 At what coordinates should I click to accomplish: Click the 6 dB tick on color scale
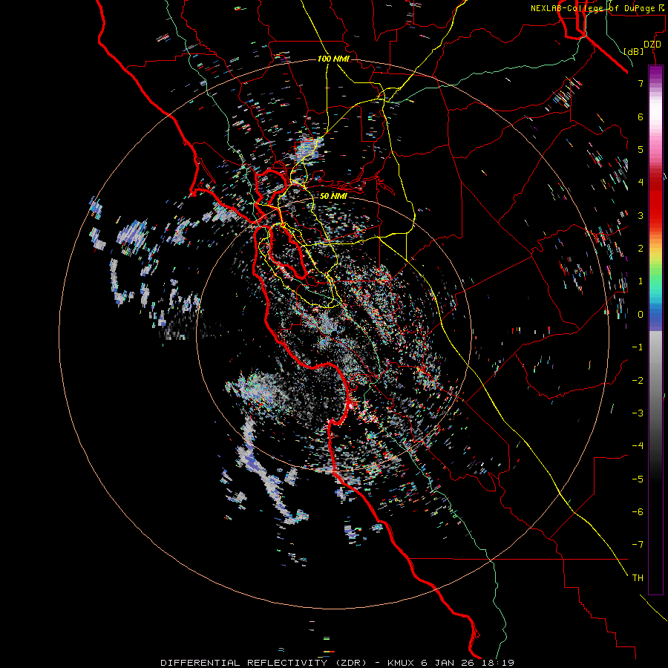tap(641, 117)
